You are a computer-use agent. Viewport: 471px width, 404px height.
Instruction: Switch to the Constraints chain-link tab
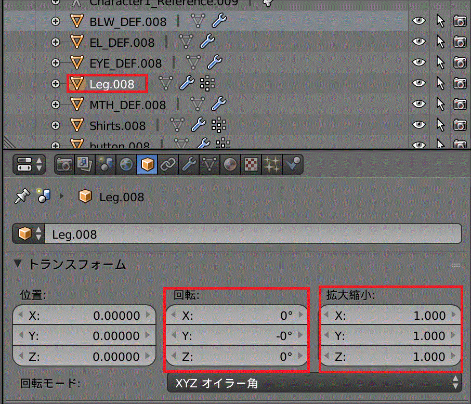pos(167,165)
